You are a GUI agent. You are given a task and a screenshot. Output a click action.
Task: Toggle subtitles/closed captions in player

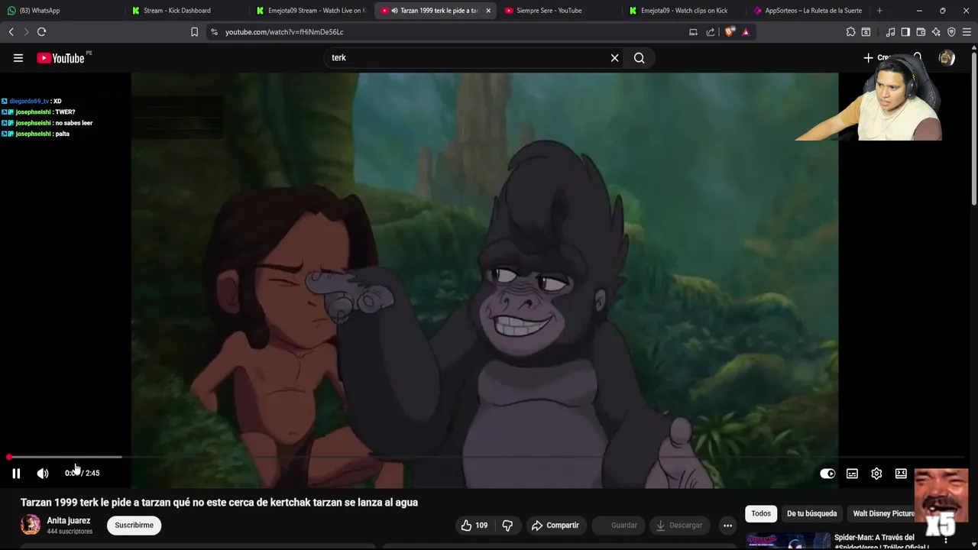point(852,474)
